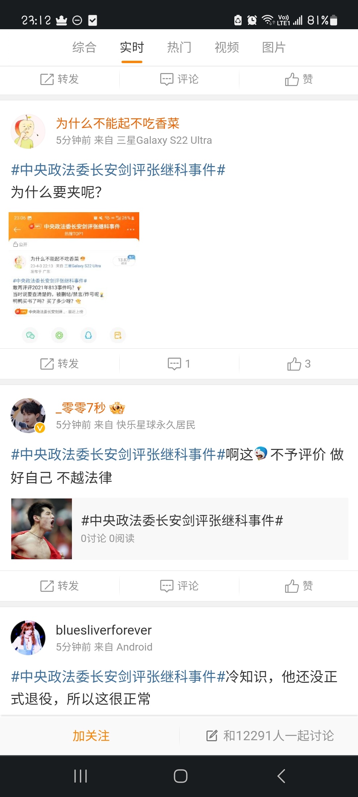
Task: Select the 视频 tab
Action: click(227, 47)
